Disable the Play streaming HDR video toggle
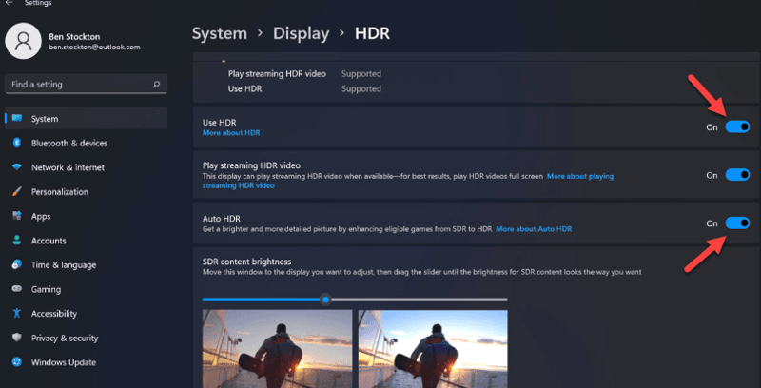The height and width of the screenshot is (388, 761). click(737, 175)
